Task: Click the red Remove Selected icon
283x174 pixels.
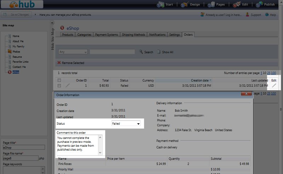Action: pos(59,63)
